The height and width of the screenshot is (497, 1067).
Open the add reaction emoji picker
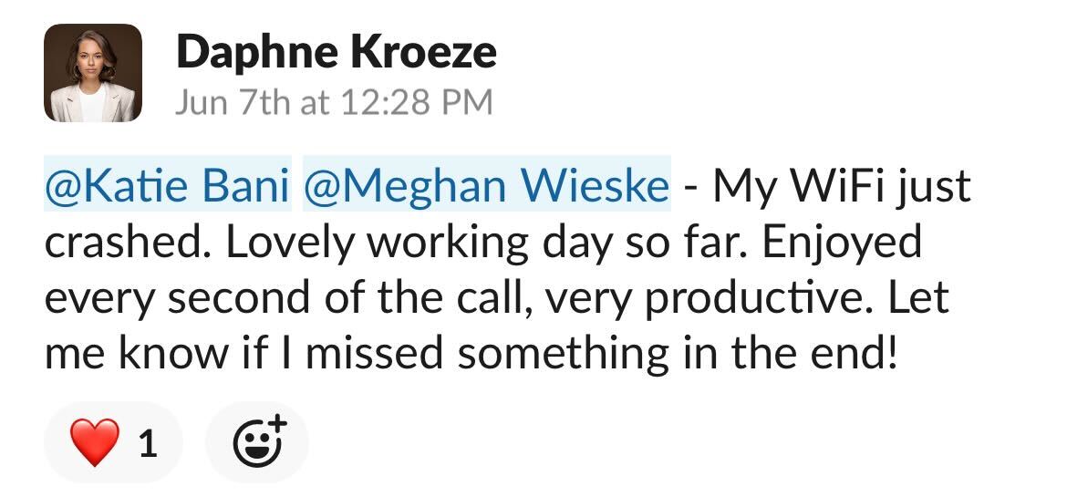coord(257,442)
